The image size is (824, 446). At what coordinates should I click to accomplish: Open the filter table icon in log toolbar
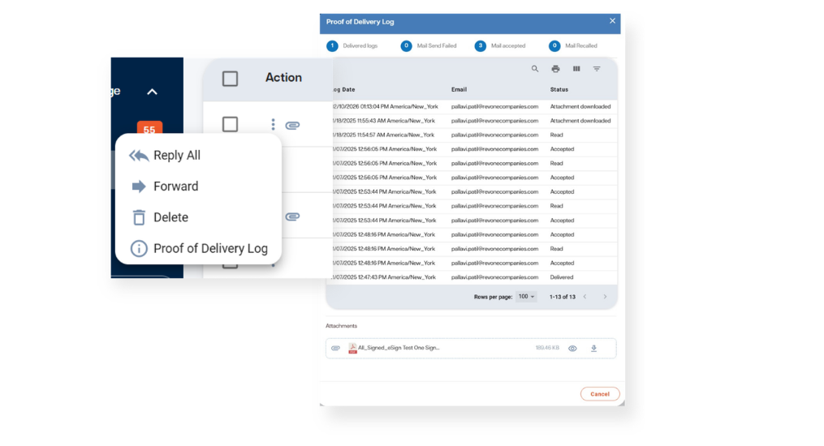597,69
